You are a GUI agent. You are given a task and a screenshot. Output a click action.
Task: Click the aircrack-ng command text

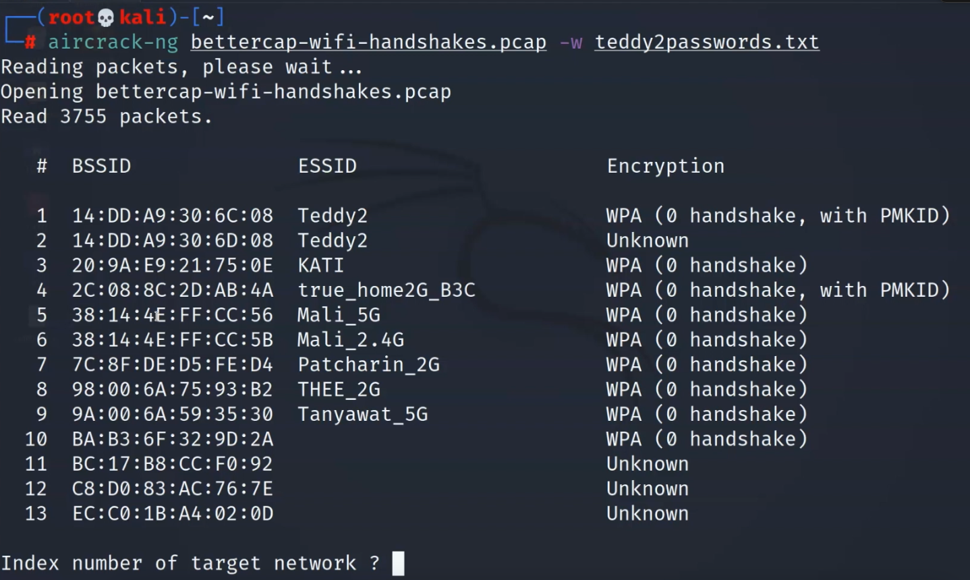(113, 42)
